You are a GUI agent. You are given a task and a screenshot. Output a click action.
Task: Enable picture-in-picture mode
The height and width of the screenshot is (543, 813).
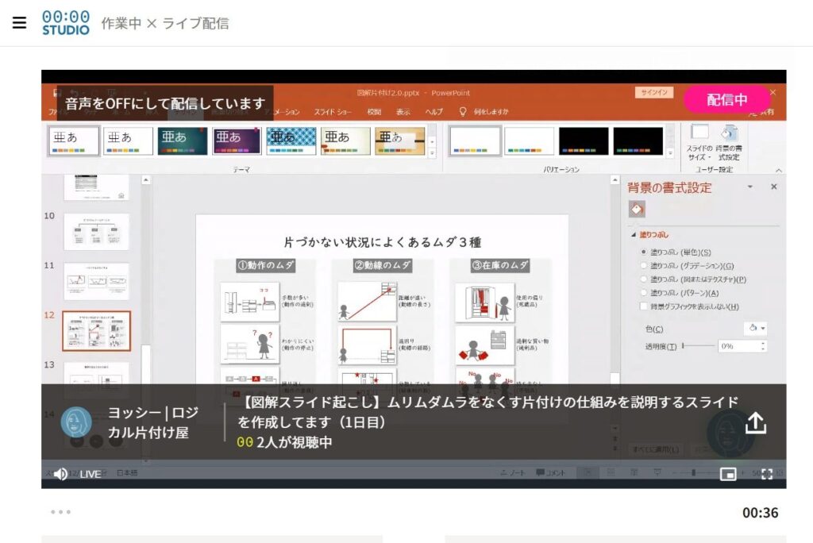pos(728,473)
